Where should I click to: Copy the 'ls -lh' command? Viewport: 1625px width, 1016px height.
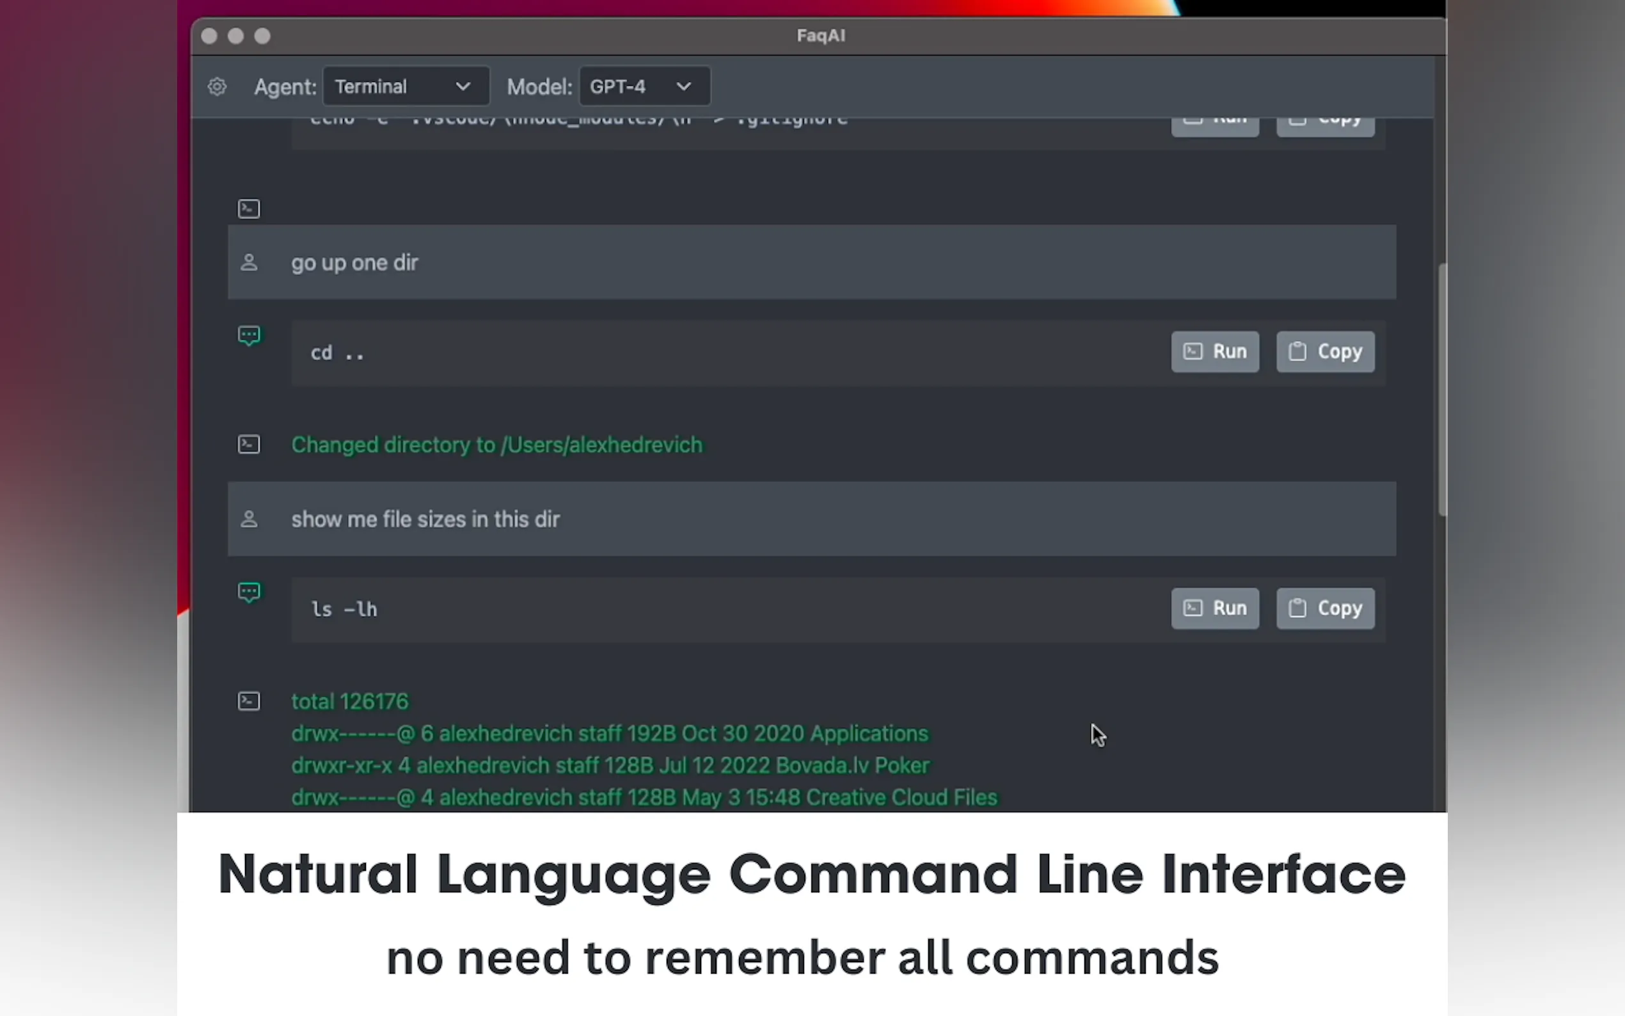(1325, 608)
